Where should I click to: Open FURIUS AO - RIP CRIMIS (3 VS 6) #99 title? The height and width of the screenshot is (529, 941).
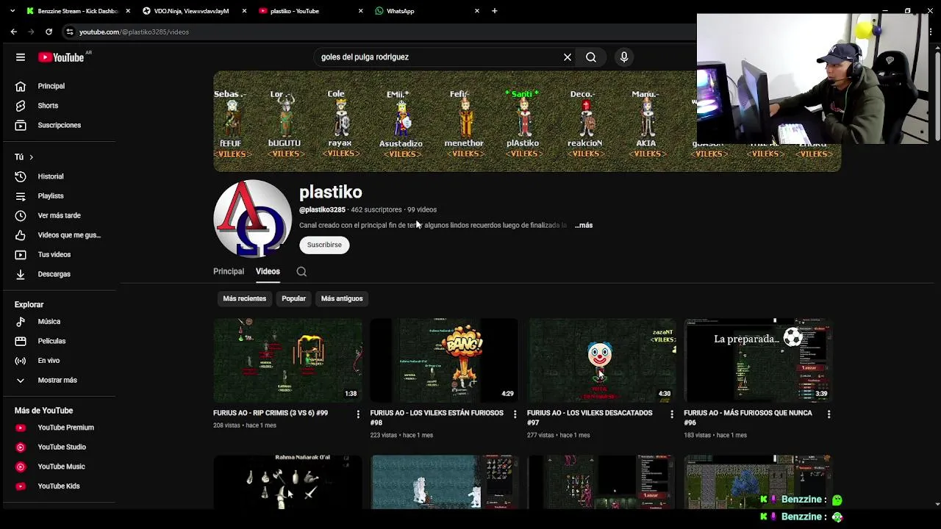coord(271,413)
